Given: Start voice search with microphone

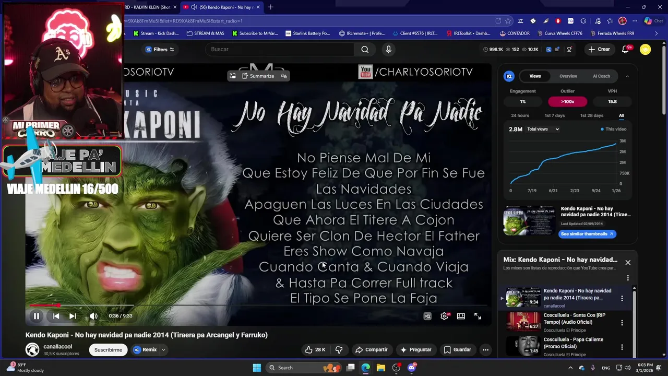Looking at the screenshot, I should [x=388, y=49].
